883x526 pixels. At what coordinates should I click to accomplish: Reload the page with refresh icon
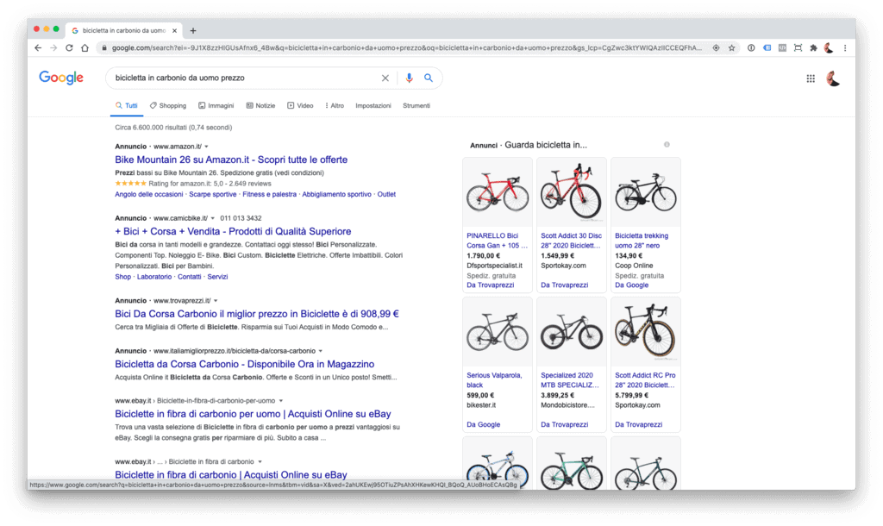(69, 48)
